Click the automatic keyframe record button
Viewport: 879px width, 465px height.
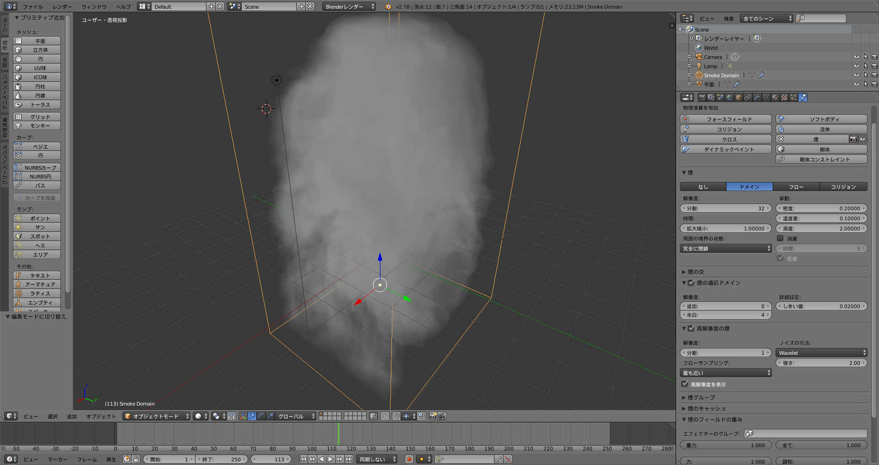click(409, 459)
